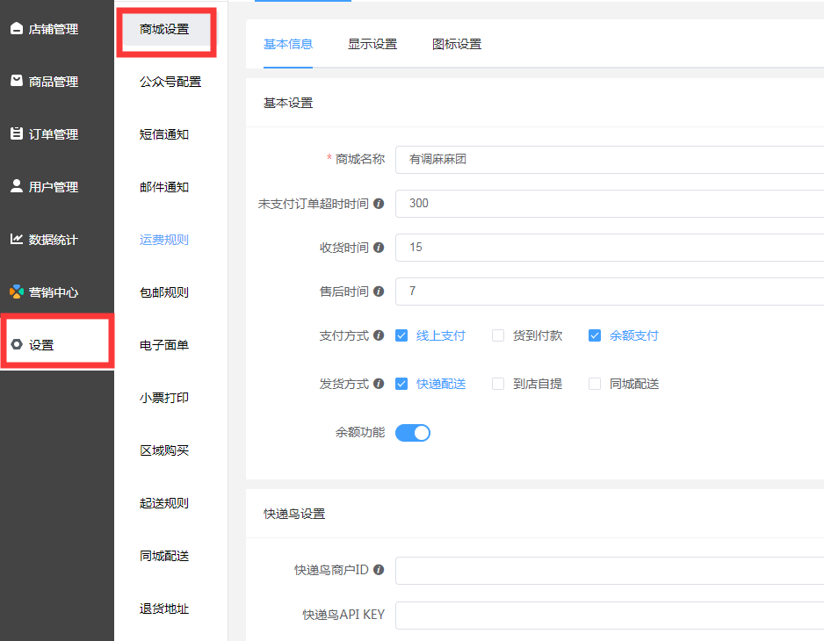Switch to the 显示设置 tab
Viewport: 824px width, 641px height.
tap(372, 44)
